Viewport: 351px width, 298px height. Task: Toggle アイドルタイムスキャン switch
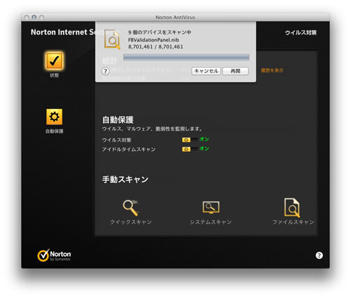[190, 149]
